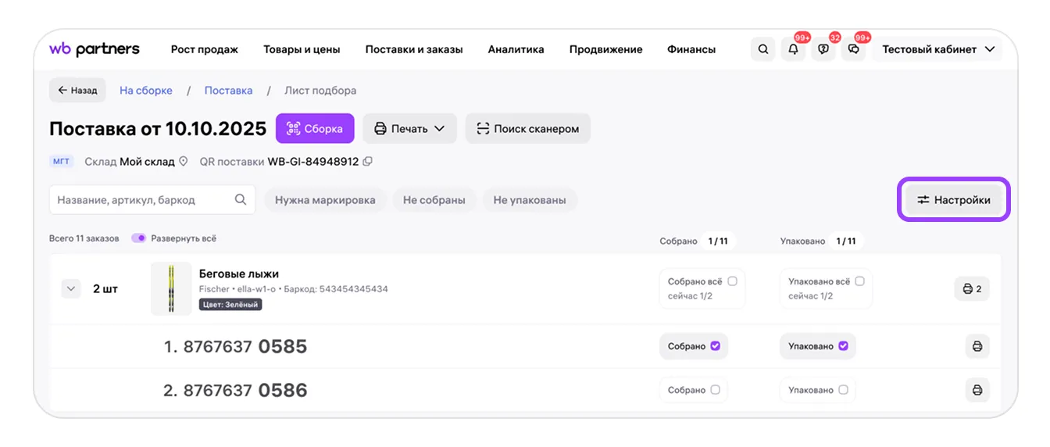Check Собрано for order 8767637 0586

[715, 390]
